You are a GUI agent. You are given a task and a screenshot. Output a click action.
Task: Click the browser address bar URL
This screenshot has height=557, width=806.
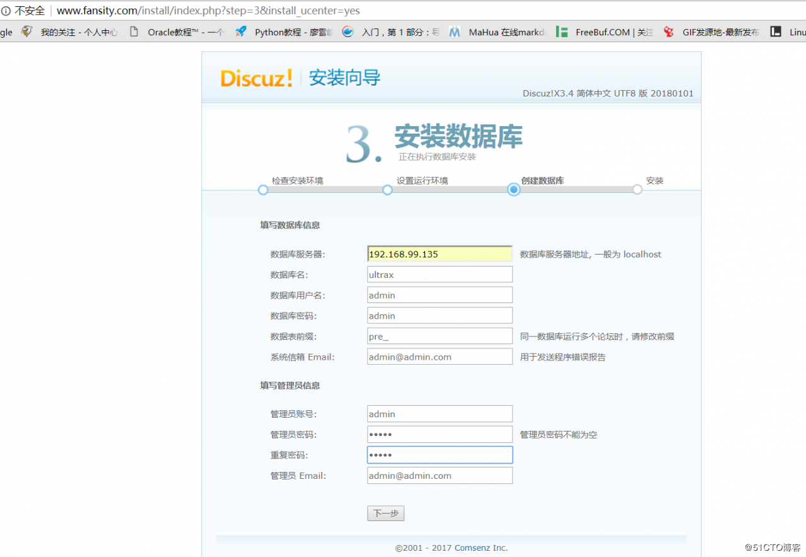[x=208, y=11]
